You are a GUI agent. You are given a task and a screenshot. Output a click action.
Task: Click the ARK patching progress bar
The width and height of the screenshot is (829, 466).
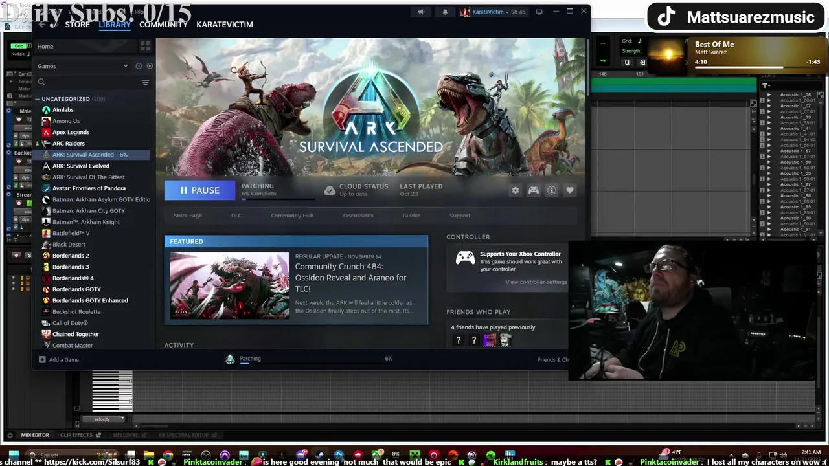278,199
